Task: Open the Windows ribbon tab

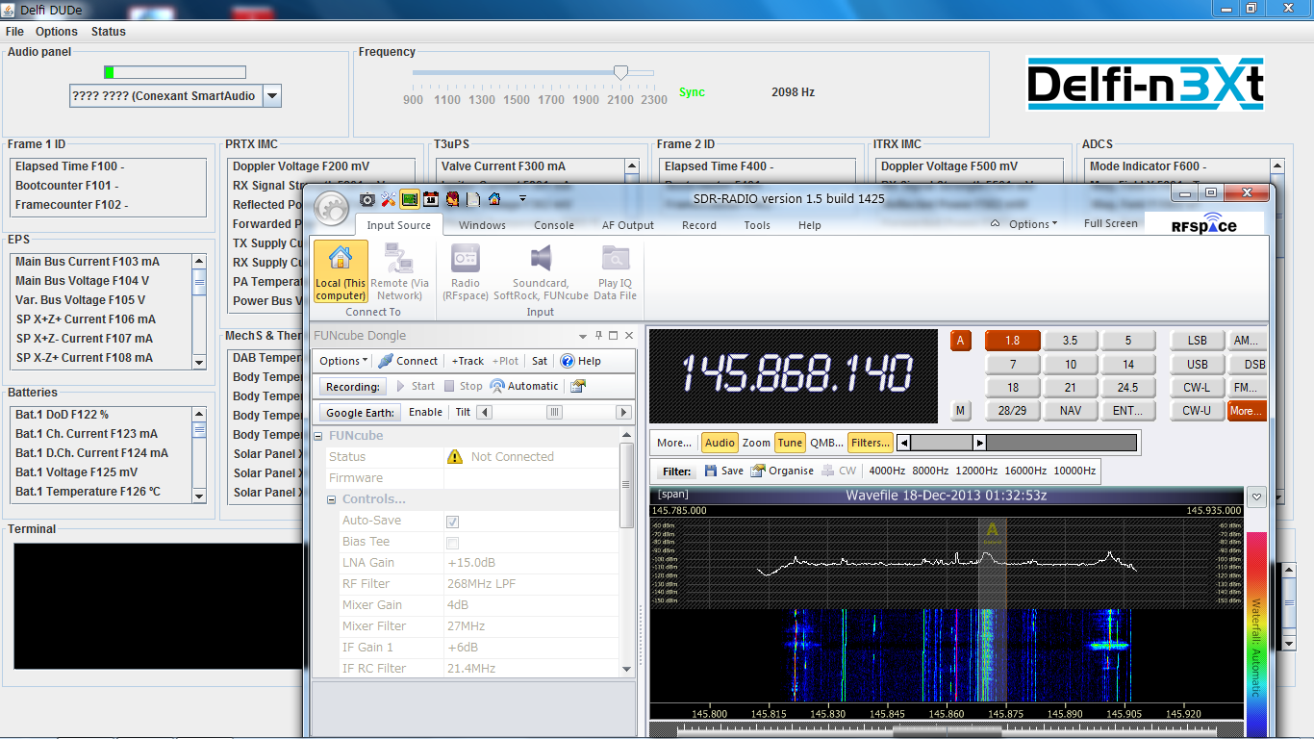Action: tap(482, 225)
